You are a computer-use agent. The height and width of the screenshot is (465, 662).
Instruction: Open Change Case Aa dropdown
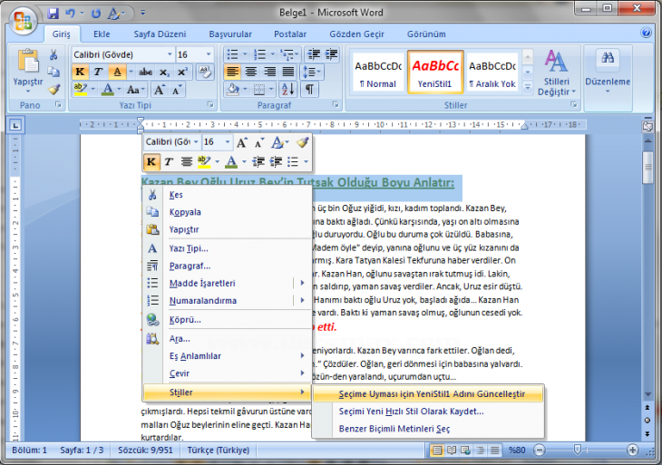point(136,90)
